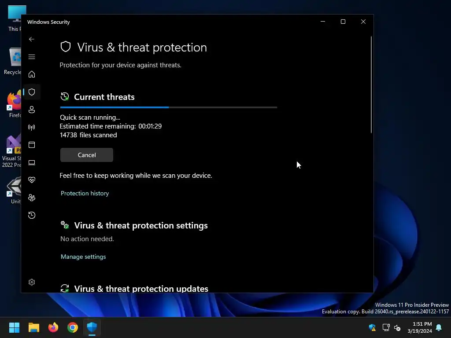The width and height of the screenshot is (451, 338).
Task: Click the protection updates refresh icon
Action: pyautogui.click(x=65, y=288)
